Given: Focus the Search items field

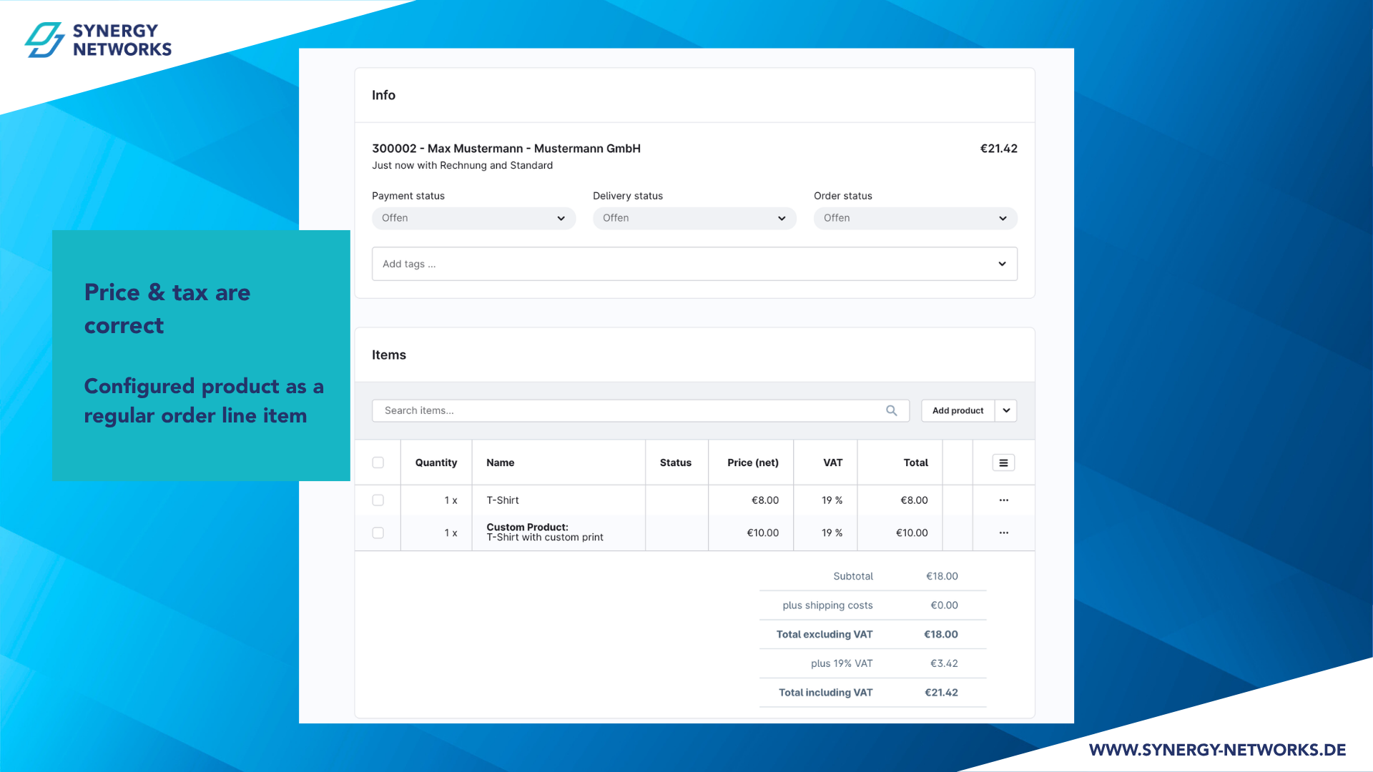Looking at the screenshot, I should click(x=641, y=410).
